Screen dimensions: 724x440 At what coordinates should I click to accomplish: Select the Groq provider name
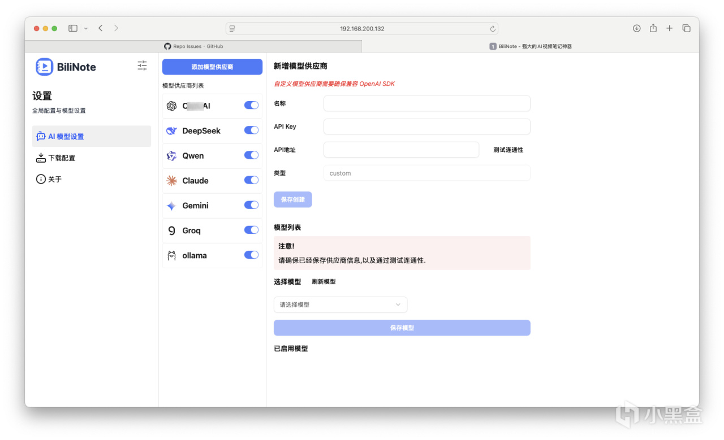click(191, 230)
